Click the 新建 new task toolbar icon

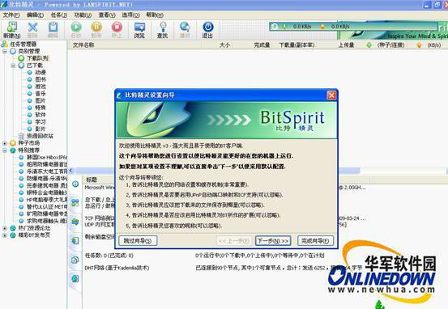pyautogui.click(x=11, y=28)
